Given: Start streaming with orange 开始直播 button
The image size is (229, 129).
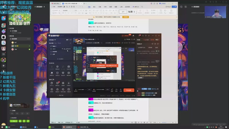Looking at the screenshot, I should (129, 90).
